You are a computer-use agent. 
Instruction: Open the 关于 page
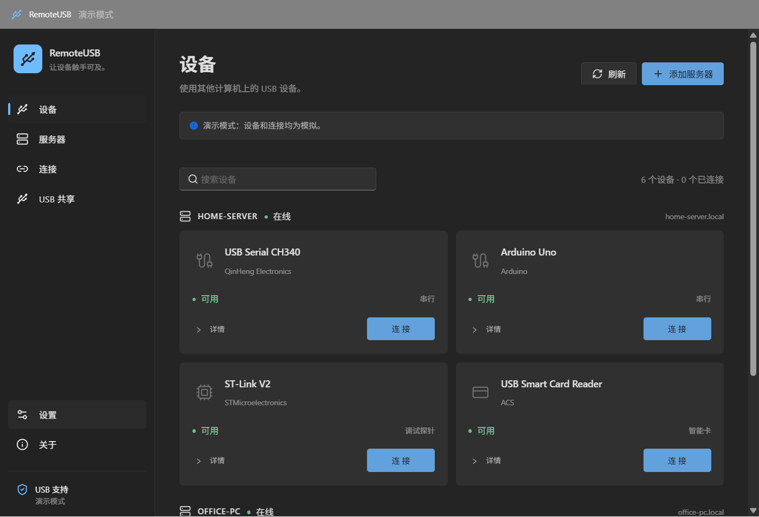click(x=77, y=444)
